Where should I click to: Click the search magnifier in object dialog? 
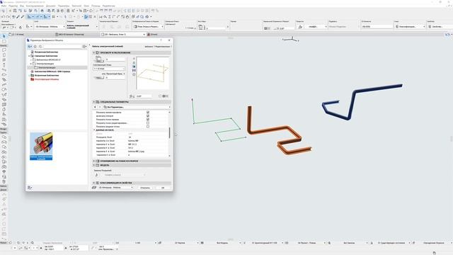pyautogui.click(x=40, y=46)
